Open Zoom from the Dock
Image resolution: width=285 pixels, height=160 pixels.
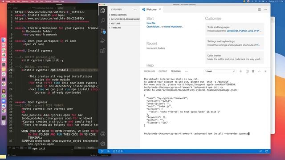pos(4,101)
